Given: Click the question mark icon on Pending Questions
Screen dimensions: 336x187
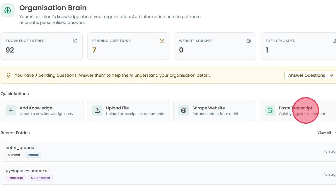Looking at the screenshot, I should 162,41.
